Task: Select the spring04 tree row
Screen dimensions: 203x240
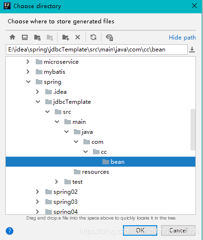Action: tap(101, 211)
